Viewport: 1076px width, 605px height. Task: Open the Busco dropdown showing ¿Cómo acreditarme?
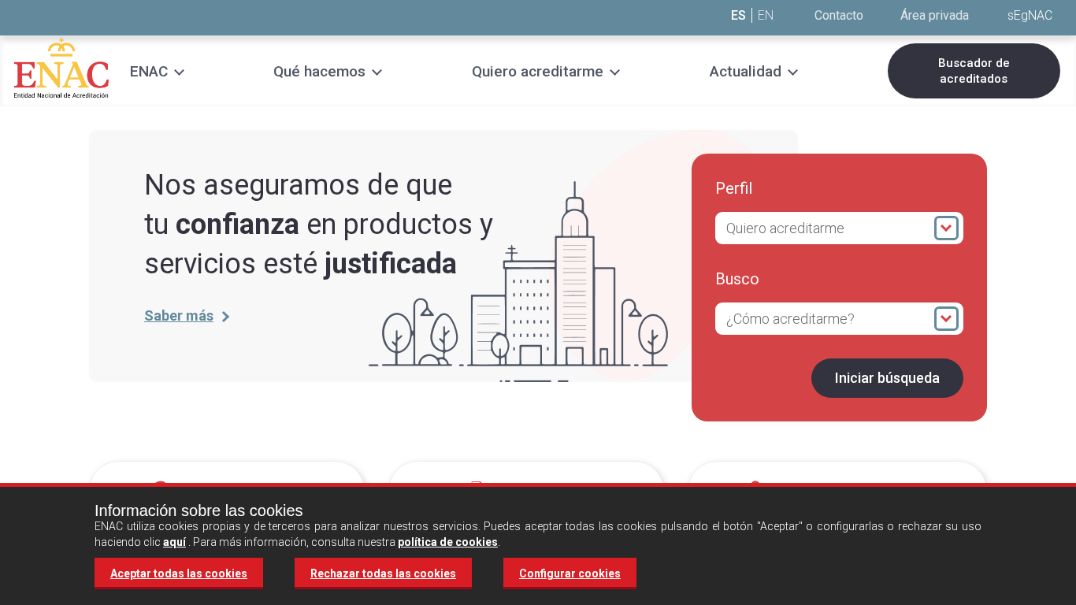pyautogui.click(x=839, y=319)
